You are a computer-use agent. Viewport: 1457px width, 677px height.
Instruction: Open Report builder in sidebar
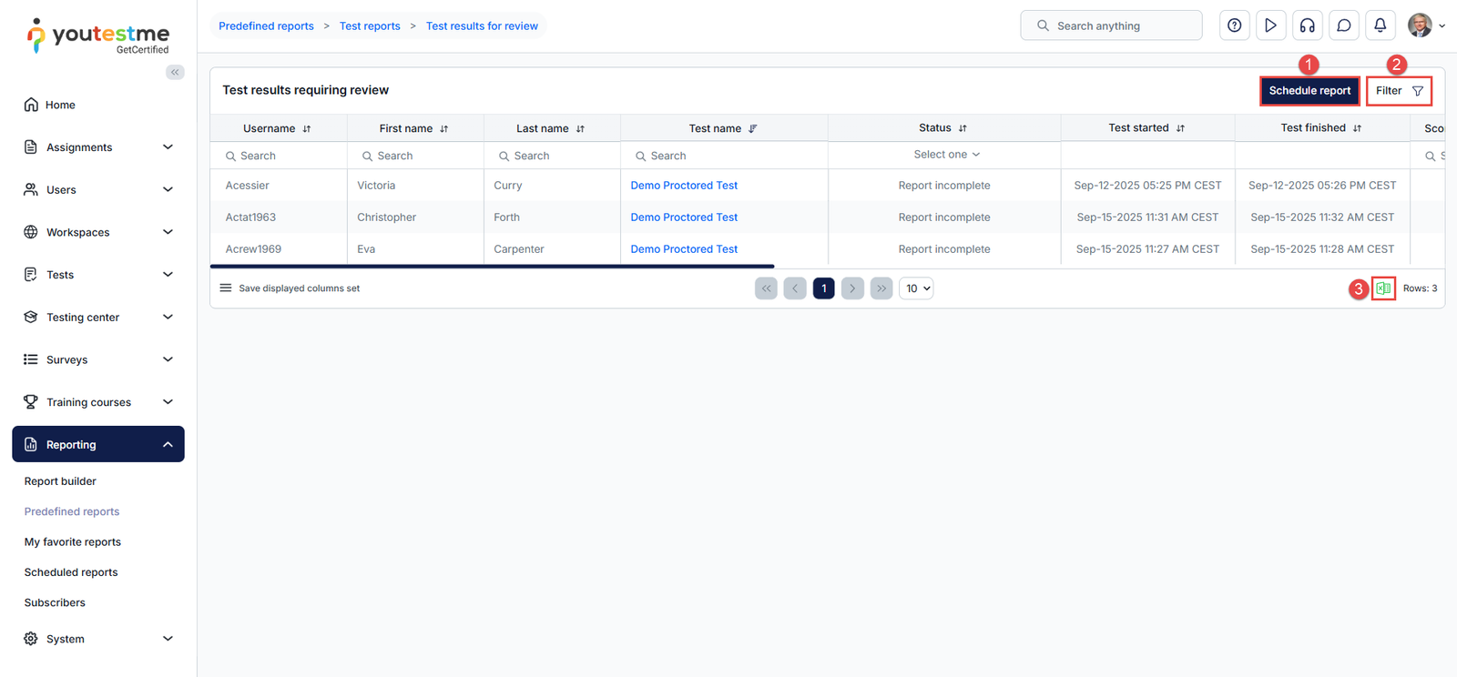[60, 481]
